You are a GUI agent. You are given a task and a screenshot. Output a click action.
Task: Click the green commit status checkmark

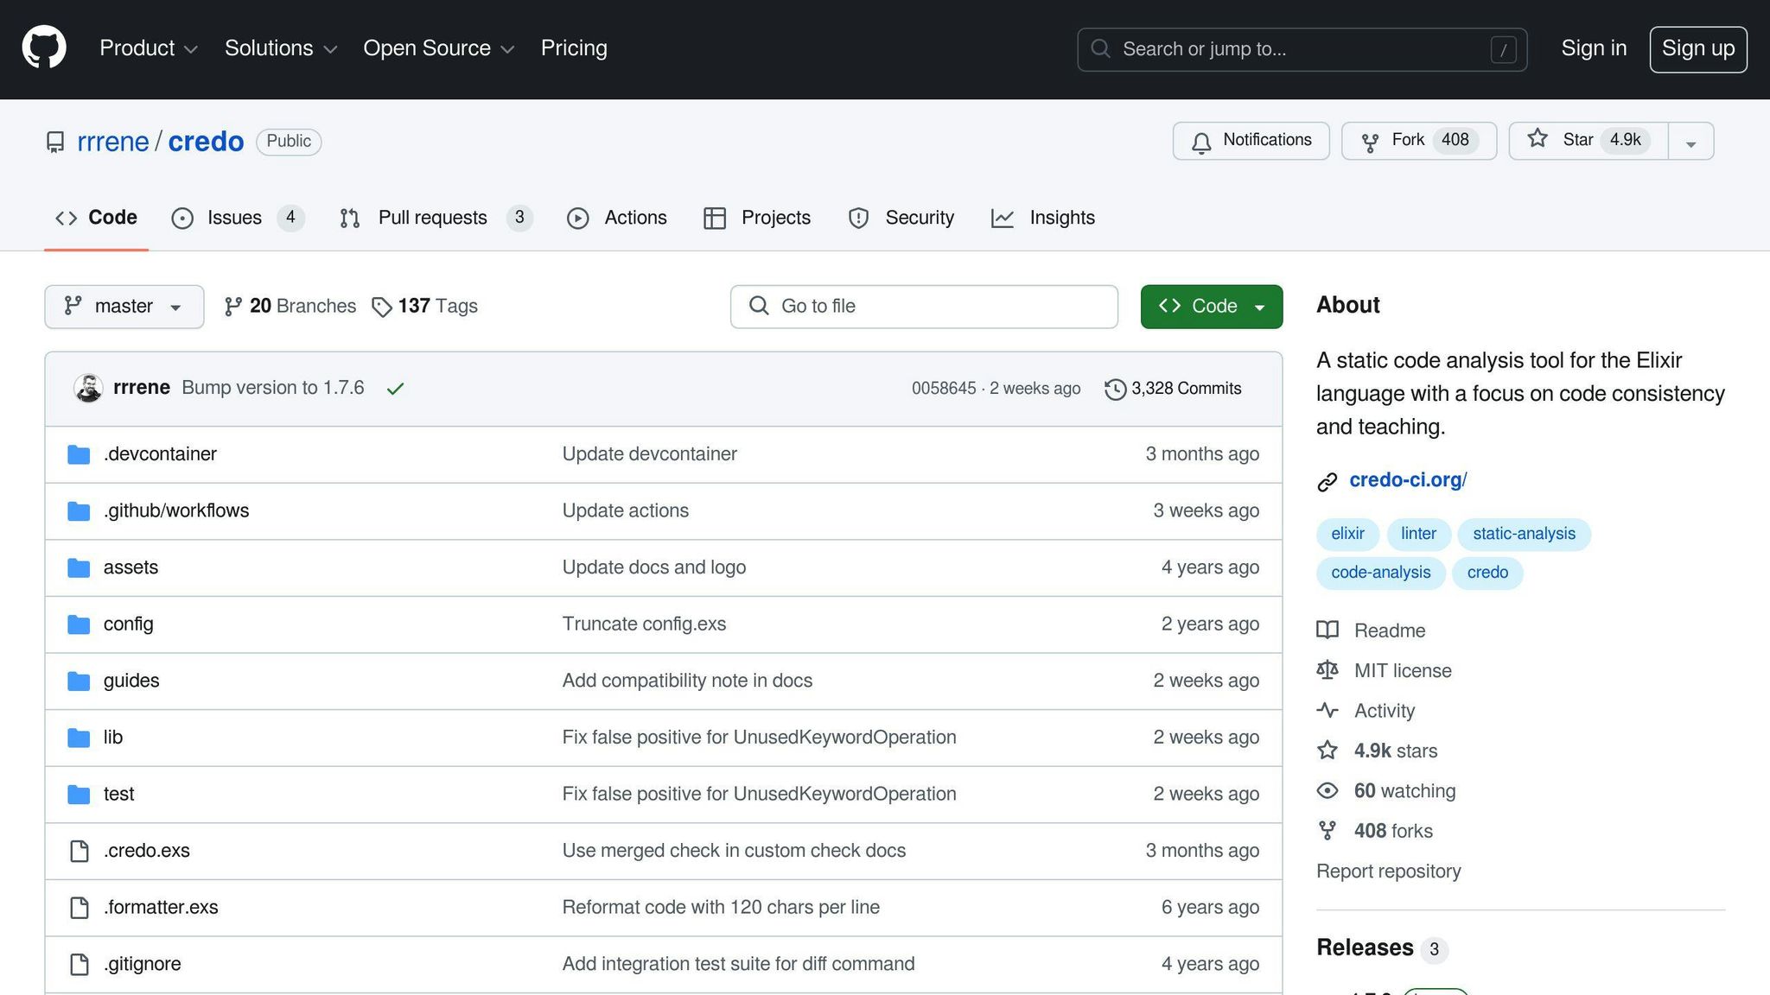(395, 389)
